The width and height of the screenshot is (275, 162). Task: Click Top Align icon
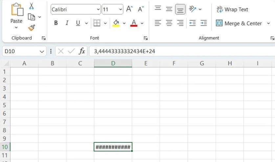coord(158,8)
